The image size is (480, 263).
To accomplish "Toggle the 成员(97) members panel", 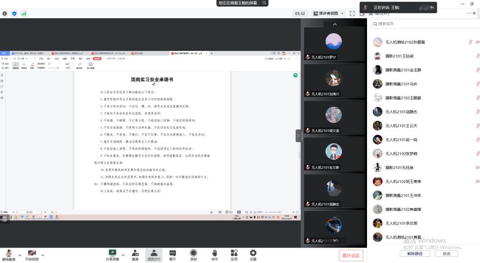I will pyautogui.click(x=154, y=255).
